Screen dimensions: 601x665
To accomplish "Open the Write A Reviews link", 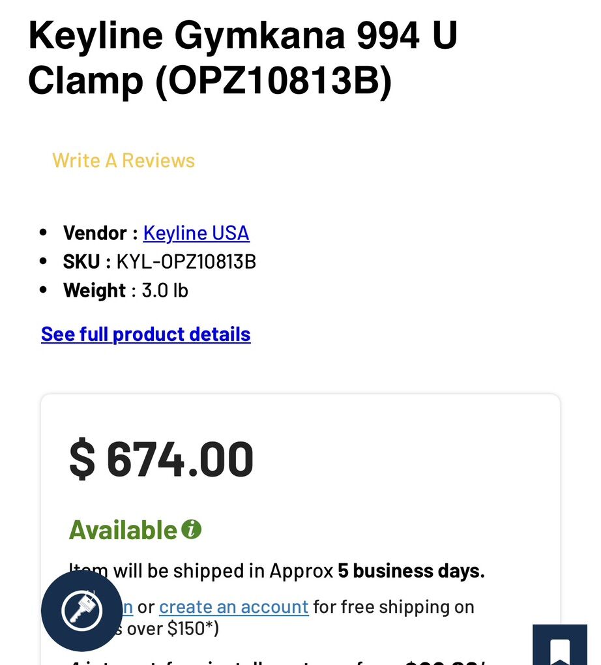I will coord(124,160).
